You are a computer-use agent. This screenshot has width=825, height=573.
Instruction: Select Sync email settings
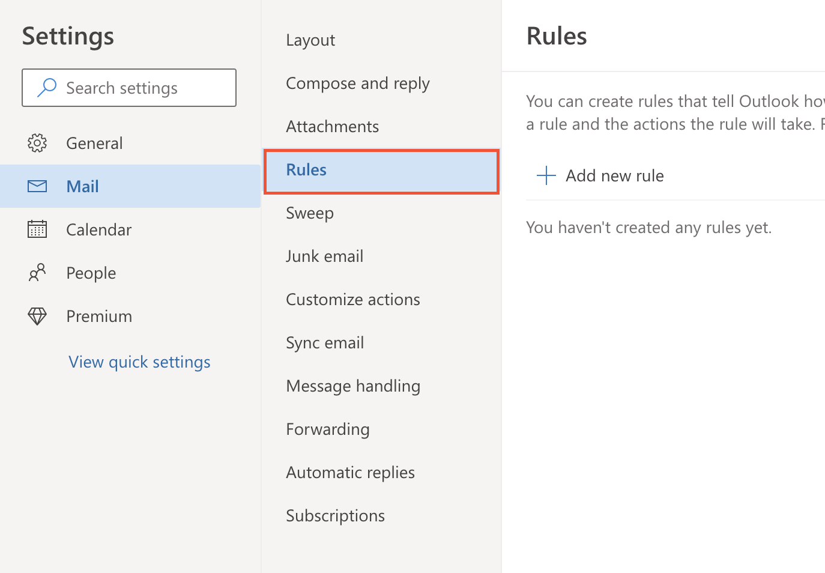(325, 342)
